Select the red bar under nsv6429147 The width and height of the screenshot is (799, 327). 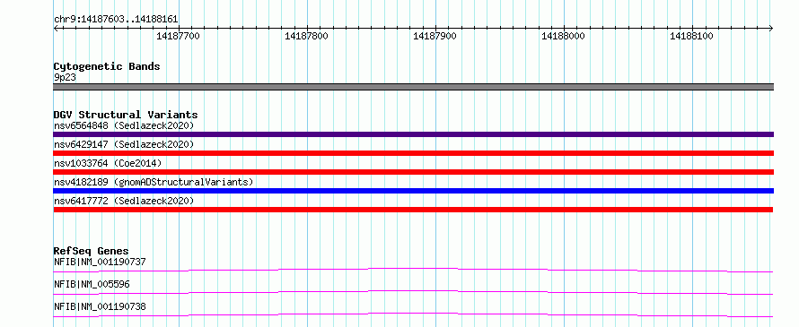pyautogui.click(x=413, y=153)
